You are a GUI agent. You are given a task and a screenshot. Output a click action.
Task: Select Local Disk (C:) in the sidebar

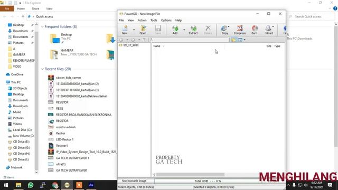tap(22, 130)
